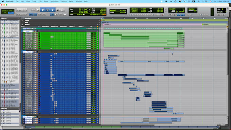This screenshot has width=231, height=130.
Task: Toggle the Zoom Toggle button
Action: click(x=31, y=14)
